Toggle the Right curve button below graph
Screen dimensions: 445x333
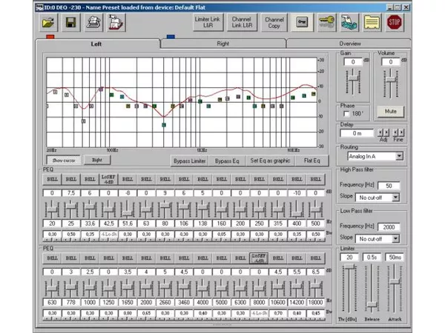pos(97,160)
